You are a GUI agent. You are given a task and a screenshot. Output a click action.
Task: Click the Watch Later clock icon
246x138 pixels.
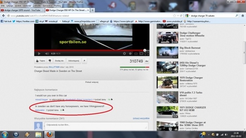point(130,54)
